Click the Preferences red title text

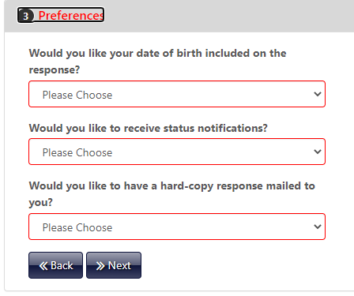coord(71,16)
